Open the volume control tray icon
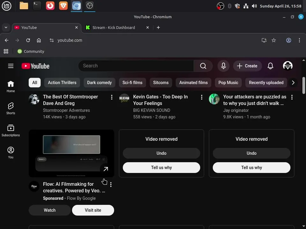The height and width of the screenshot is (229, 306). tap(254, 6)
